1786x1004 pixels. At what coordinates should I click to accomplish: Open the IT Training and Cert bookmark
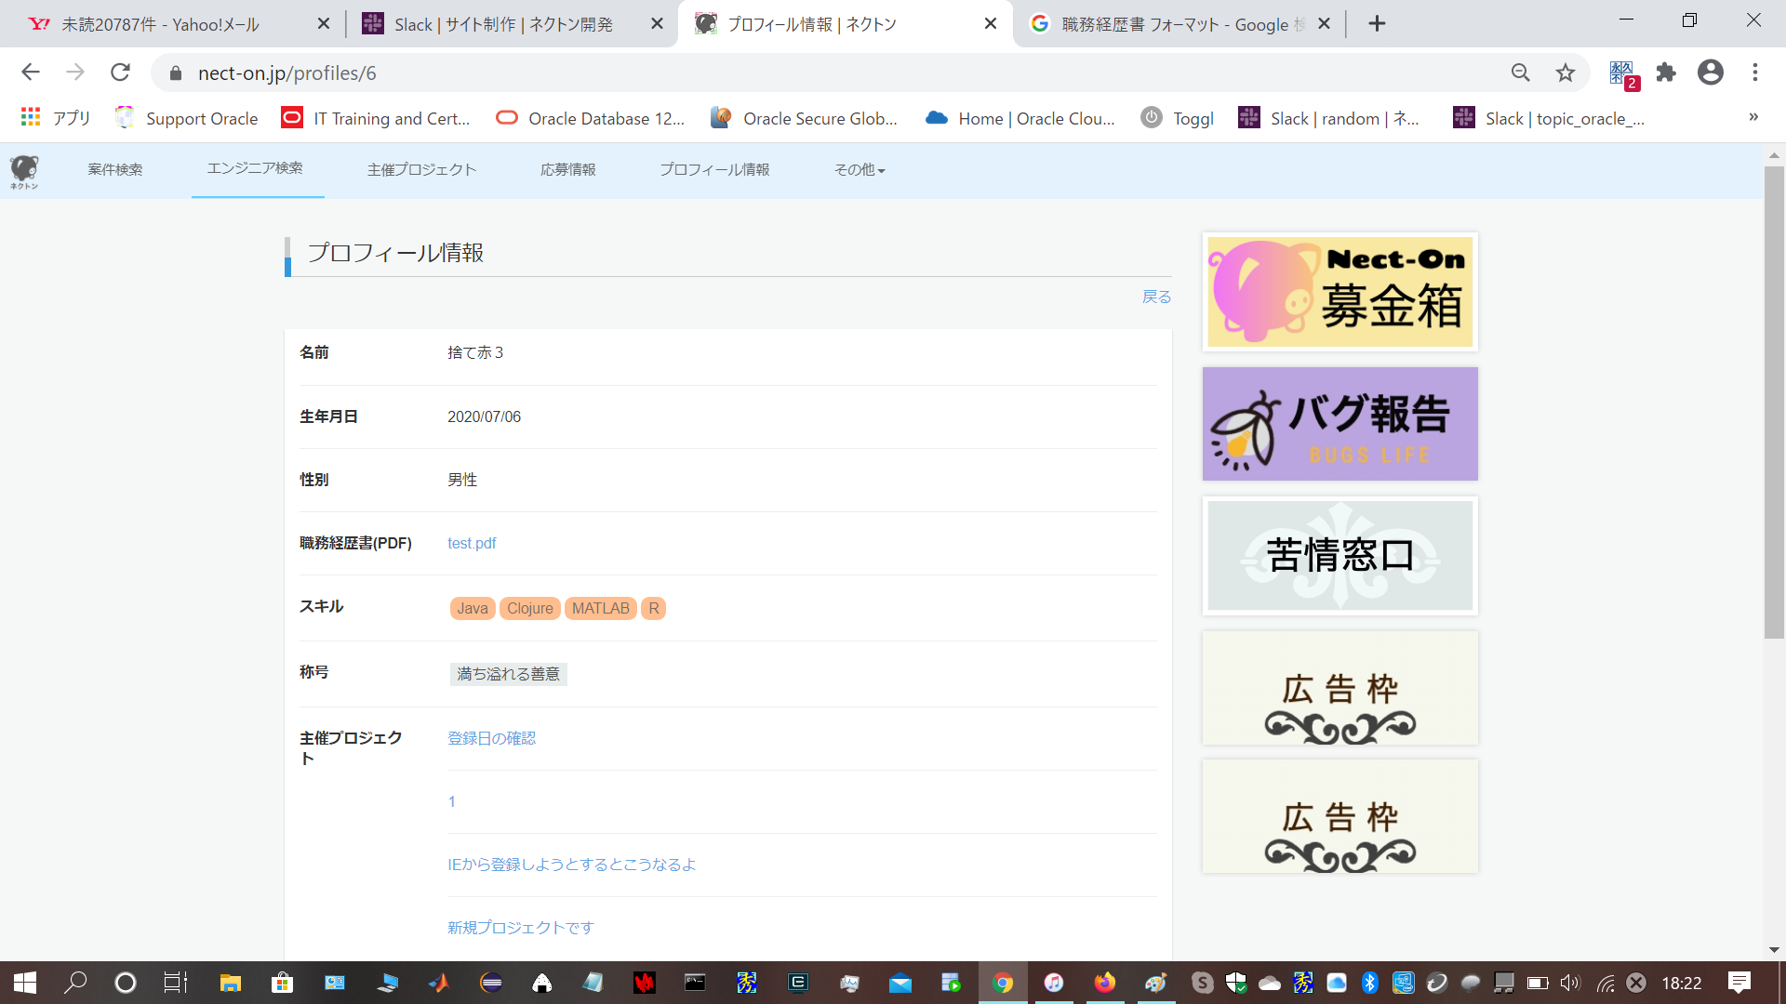tap(377, 118)
